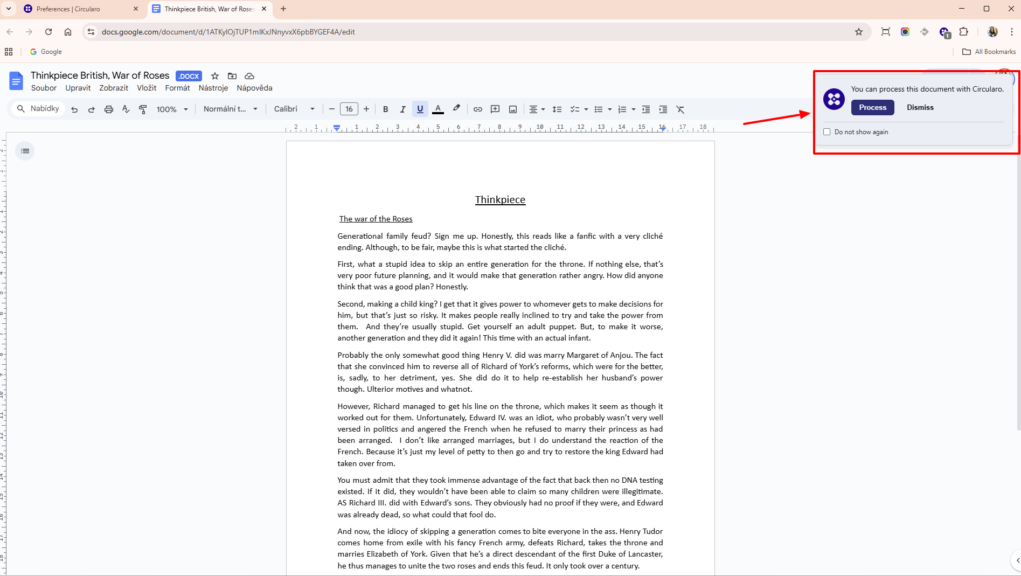Screen dimensions: 1021x576
Task: Clear formatting with the toolbar icon
Action: pos(680,109)
